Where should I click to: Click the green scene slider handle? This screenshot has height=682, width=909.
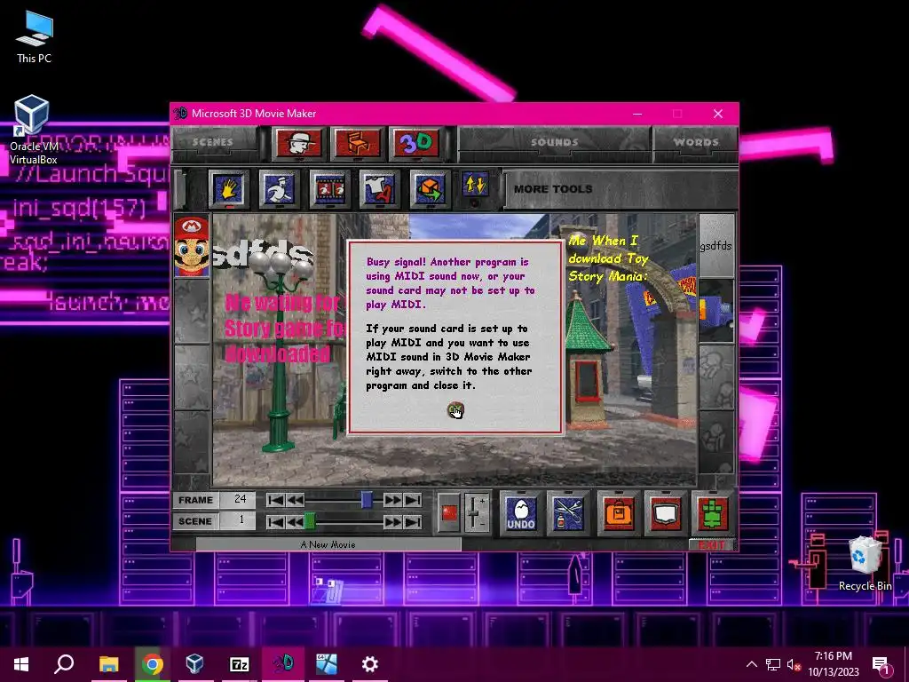pos(310,521)
